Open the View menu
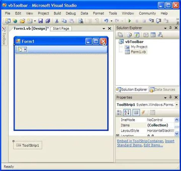Viewport: 181px width, 171px height. (29, 13)
